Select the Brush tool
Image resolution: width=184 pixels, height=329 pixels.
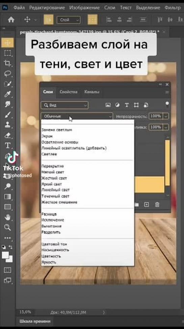(x=7, y=114)
